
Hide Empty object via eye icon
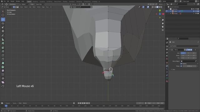pyautogui.click(x=196, y=14)
